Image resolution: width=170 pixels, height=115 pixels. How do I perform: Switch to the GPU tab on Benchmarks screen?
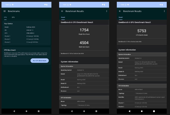click(13, 17)
